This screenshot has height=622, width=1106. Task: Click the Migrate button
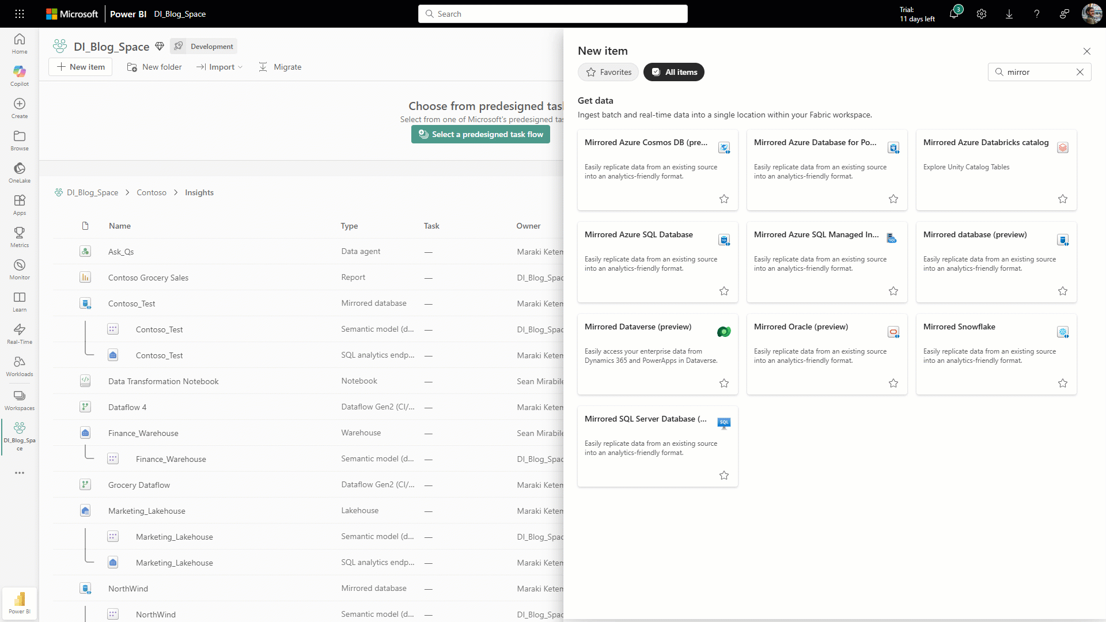click(280, 67)
